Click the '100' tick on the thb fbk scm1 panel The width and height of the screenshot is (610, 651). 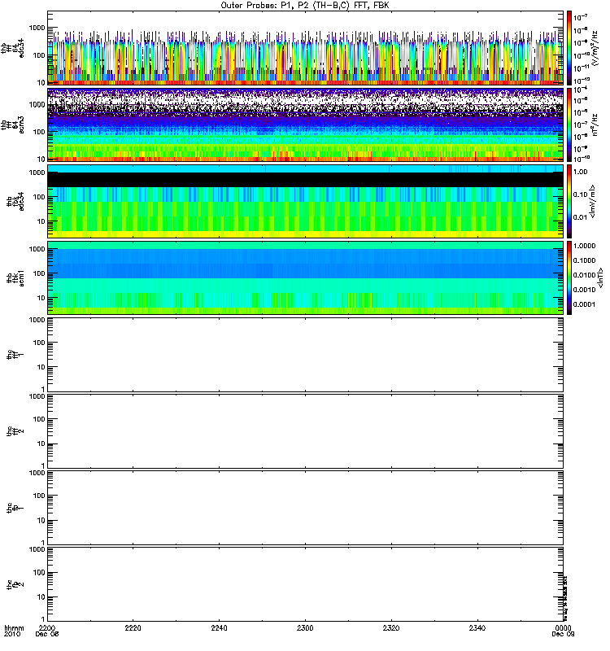(x=39, y=273)
